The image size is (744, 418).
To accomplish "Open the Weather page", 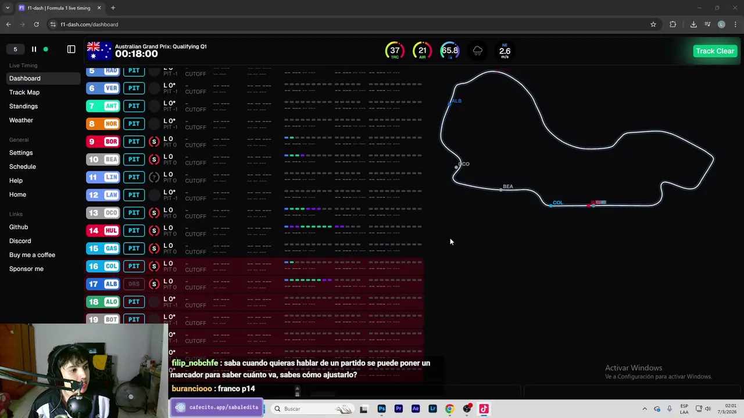I will click(21, 120).
